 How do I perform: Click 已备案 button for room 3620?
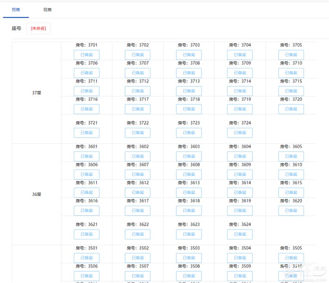291,211
